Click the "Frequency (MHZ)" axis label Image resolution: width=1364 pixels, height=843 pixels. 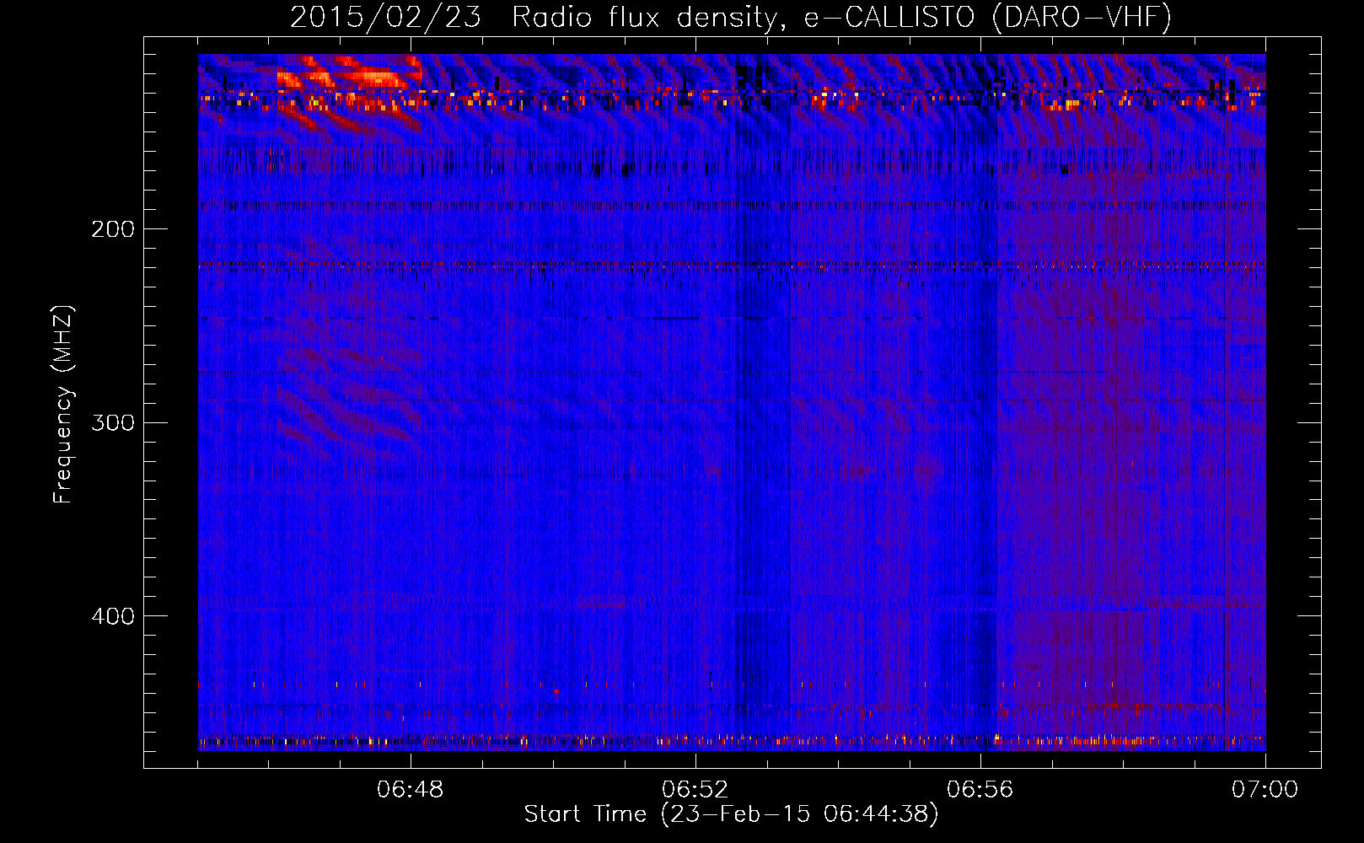pos(63,404)
